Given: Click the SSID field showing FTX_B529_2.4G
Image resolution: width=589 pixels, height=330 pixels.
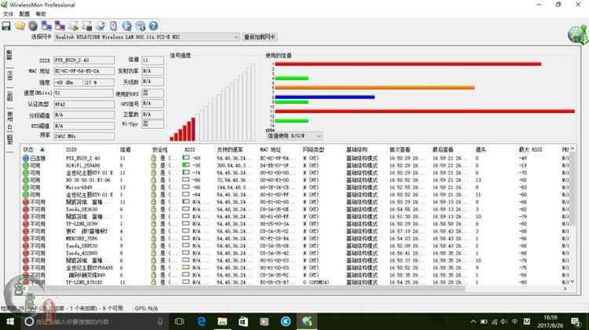Looking at the screenshot, I should tap(84, 60).
